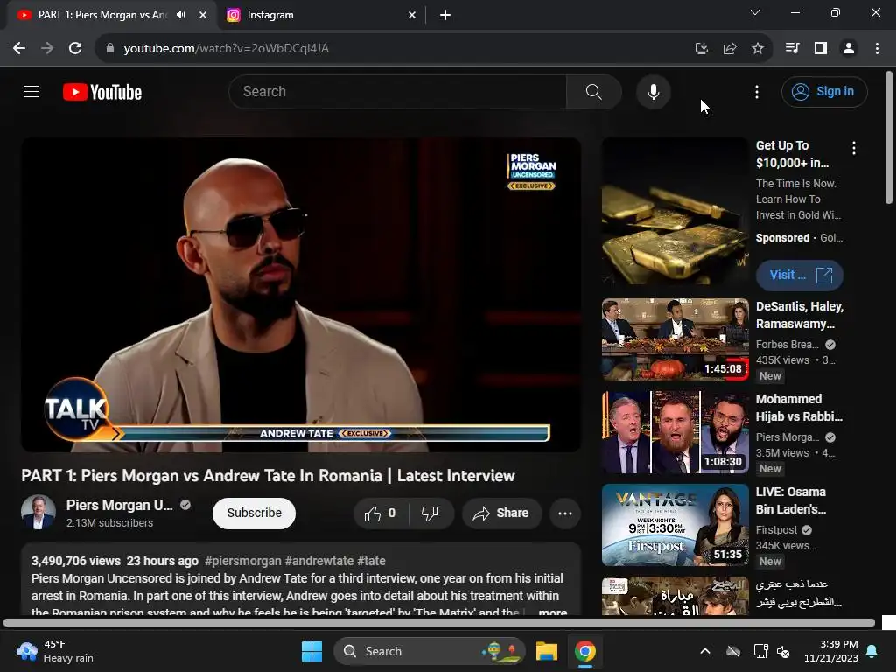Open the OneDrive cloud tray icon
The image size is (896, 672).
[733, 651]
